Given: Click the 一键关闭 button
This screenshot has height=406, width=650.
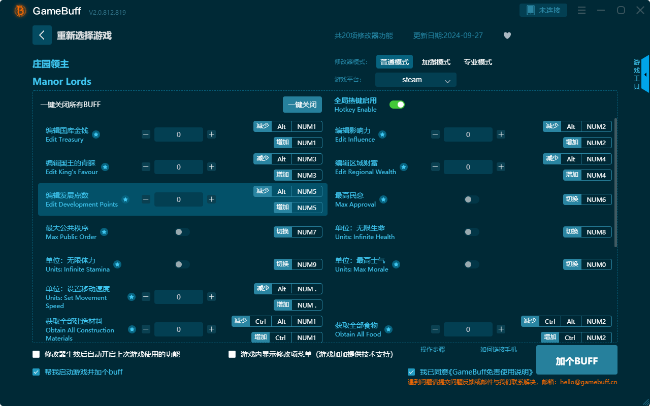Looking at the screenshot, I should pos(302,105).
